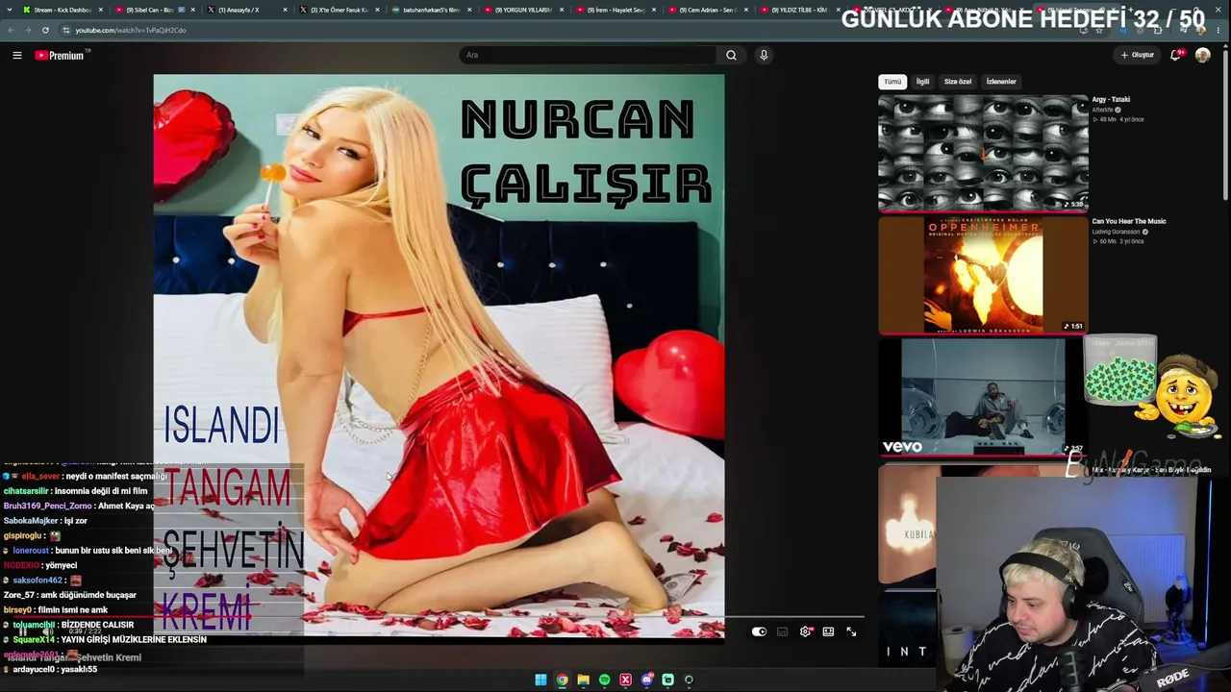Select the Tümü filter chip

[892, 82]
